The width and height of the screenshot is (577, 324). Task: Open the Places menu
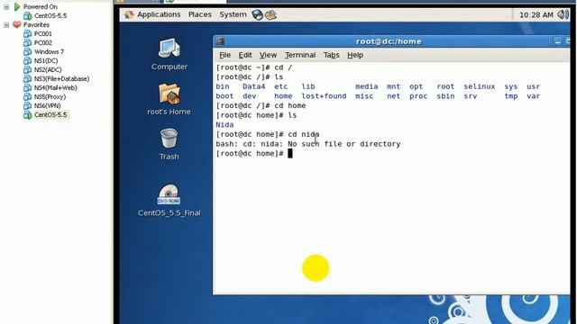point(200,14)
